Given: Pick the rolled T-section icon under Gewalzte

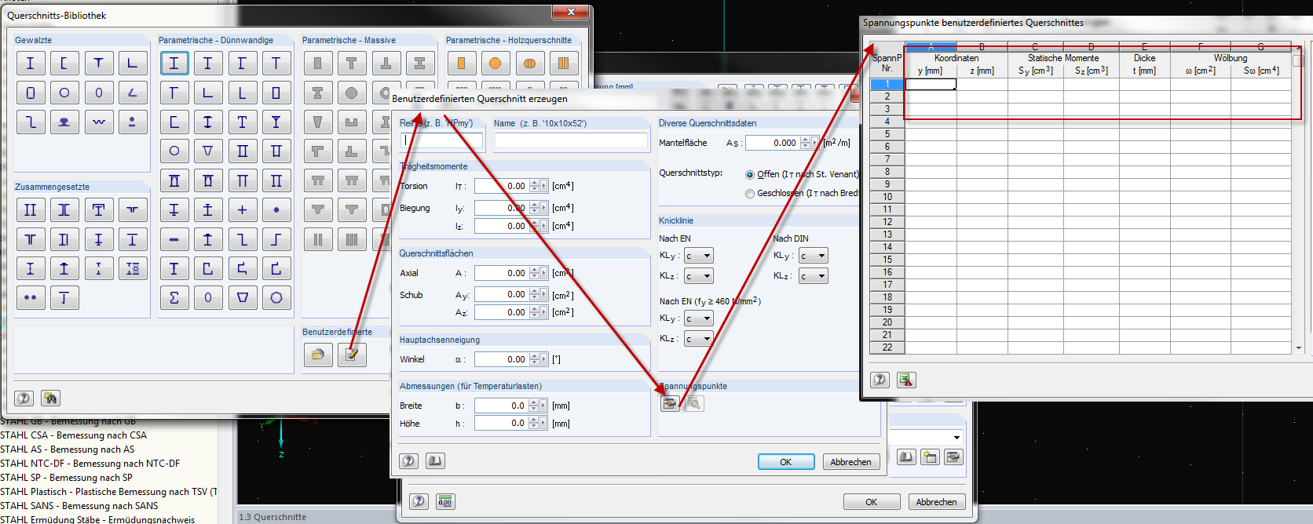Looking at the screenshot, I should pyautogui.click(x=98, y=64).
